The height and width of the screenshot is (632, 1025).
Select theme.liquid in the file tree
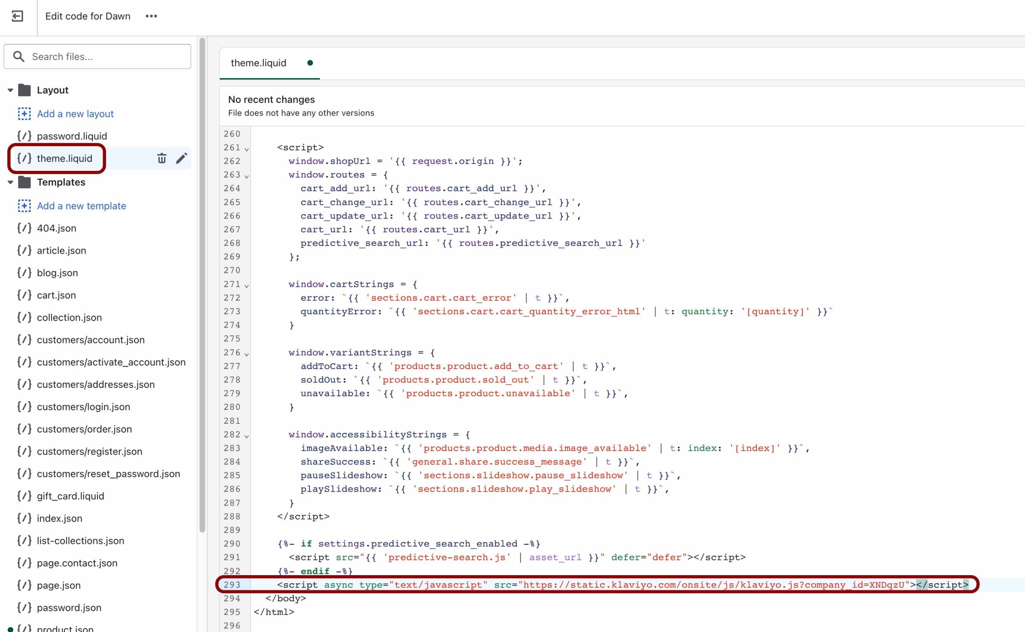click(64, 159)
